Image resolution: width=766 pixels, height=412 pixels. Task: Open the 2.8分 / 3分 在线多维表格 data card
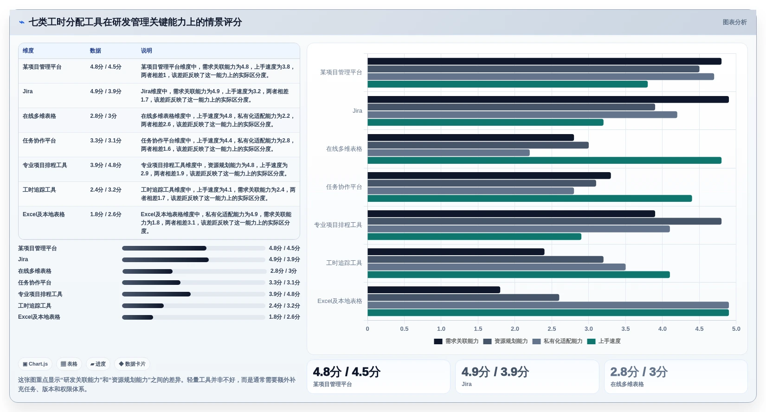[x=676, y=377]
